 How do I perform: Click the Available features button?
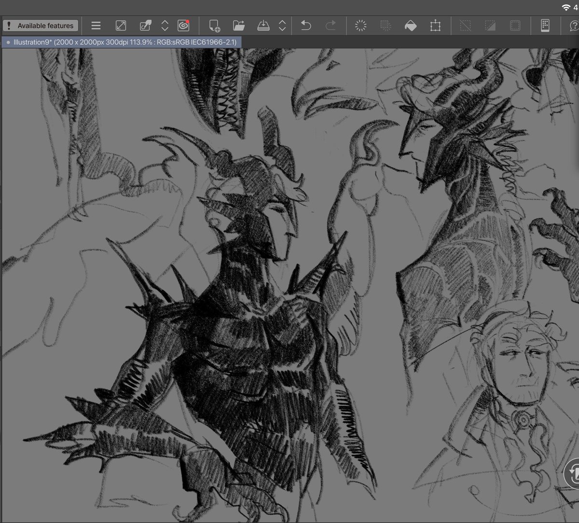point(41,26)
